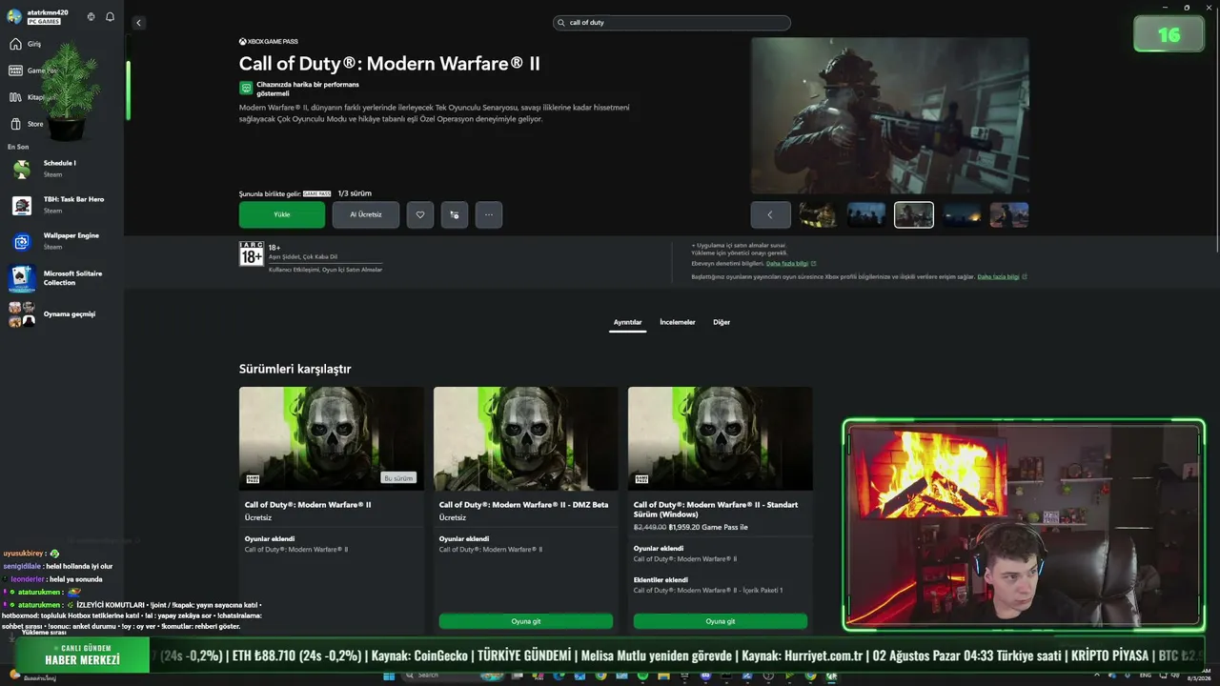The width and height of the screenshot is (1220, 686).
Task: Select the Standart Sürüm (Windows) card image
Action: pos(721,438)
